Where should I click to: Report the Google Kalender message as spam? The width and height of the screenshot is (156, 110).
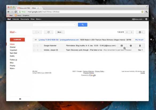click(x=131, y=46)
